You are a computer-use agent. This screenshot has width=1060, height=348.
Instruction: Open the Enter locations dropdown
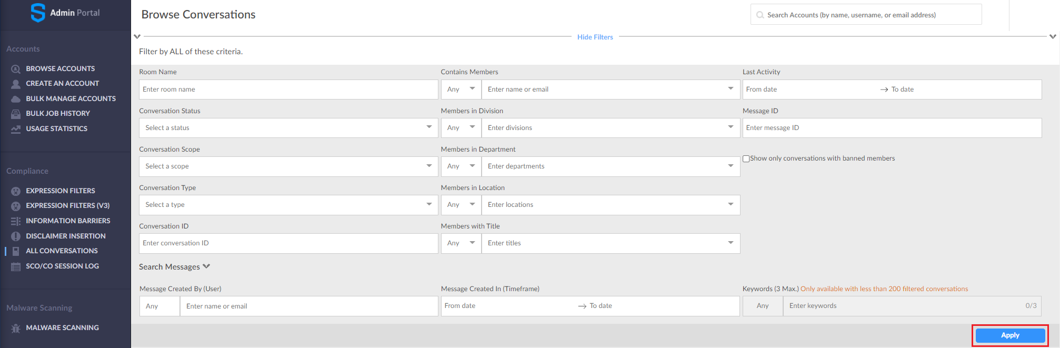point(611,205)
